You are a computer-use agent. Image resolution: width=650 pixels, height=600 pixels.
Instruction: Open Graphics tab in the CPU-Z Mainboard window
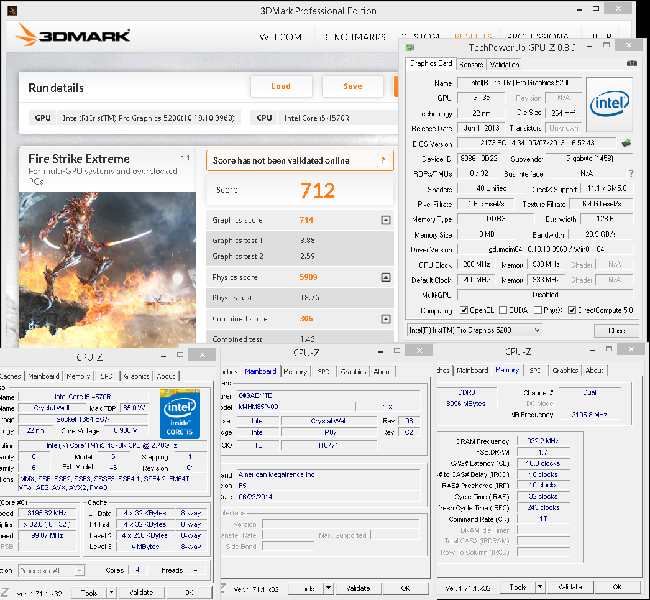(x=353, y=372)
